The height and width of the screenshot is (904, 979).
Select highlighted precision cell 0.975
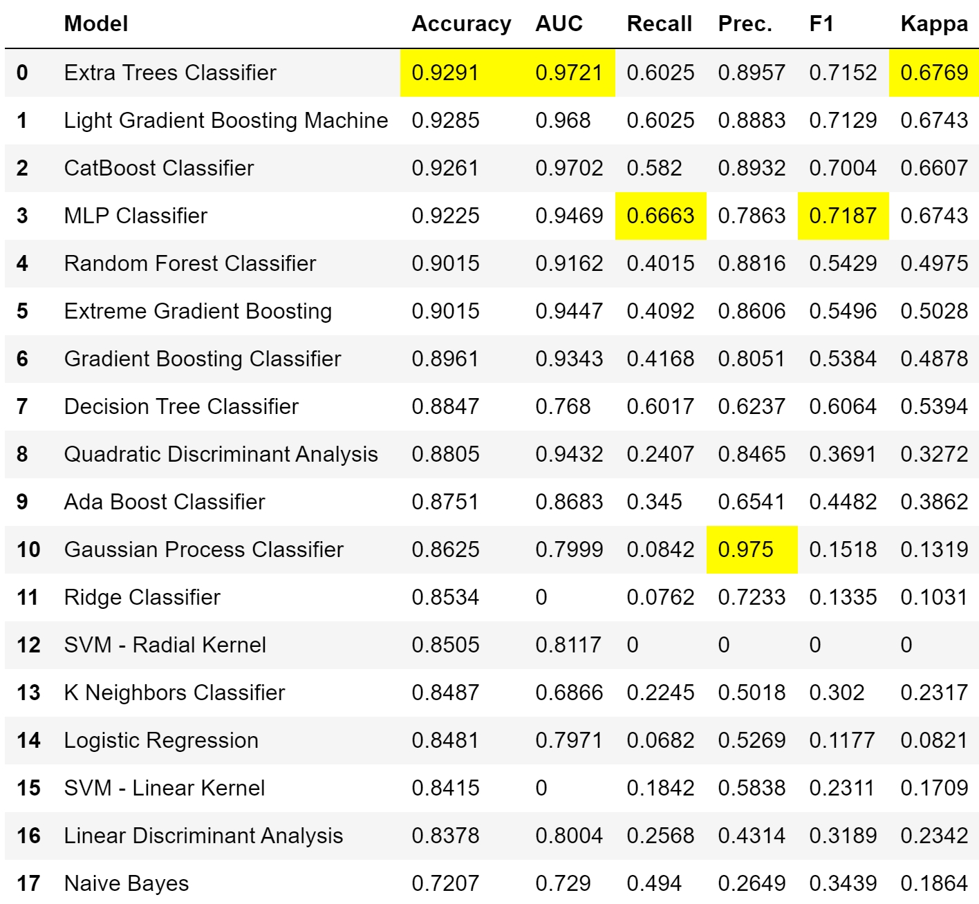[x=745, y=549]
